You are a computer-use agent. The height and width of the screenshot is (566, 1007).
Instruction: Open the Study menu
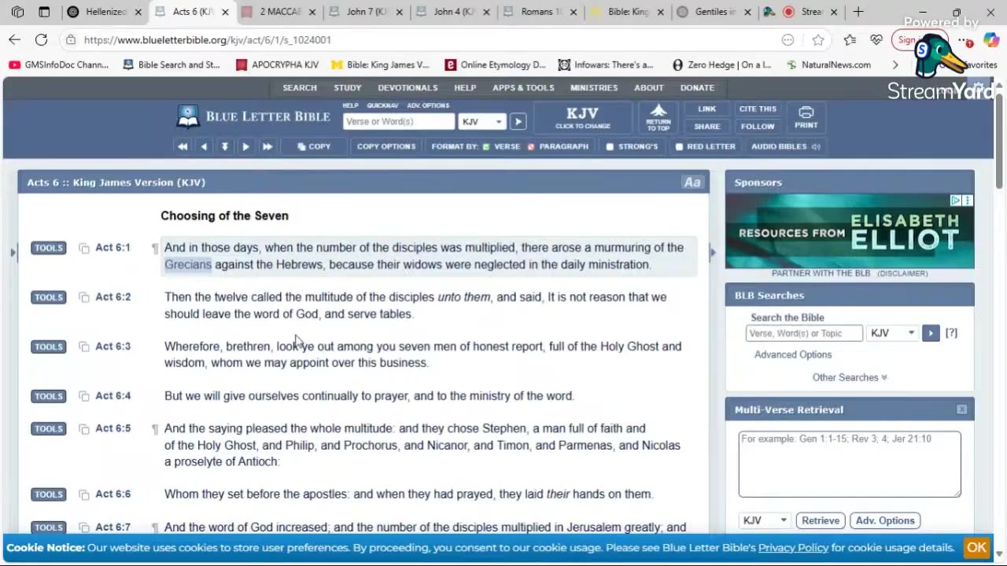click(x=348, y=88)
